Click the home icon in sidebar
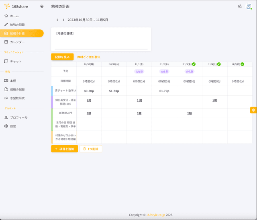This screenshot has width=257, height=220. tap(6, 16)
